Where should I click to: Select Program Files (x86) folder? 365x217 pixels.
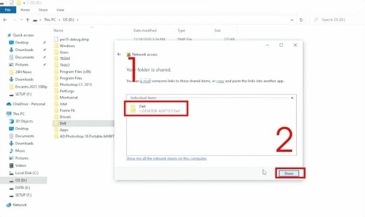click(75, 72)
